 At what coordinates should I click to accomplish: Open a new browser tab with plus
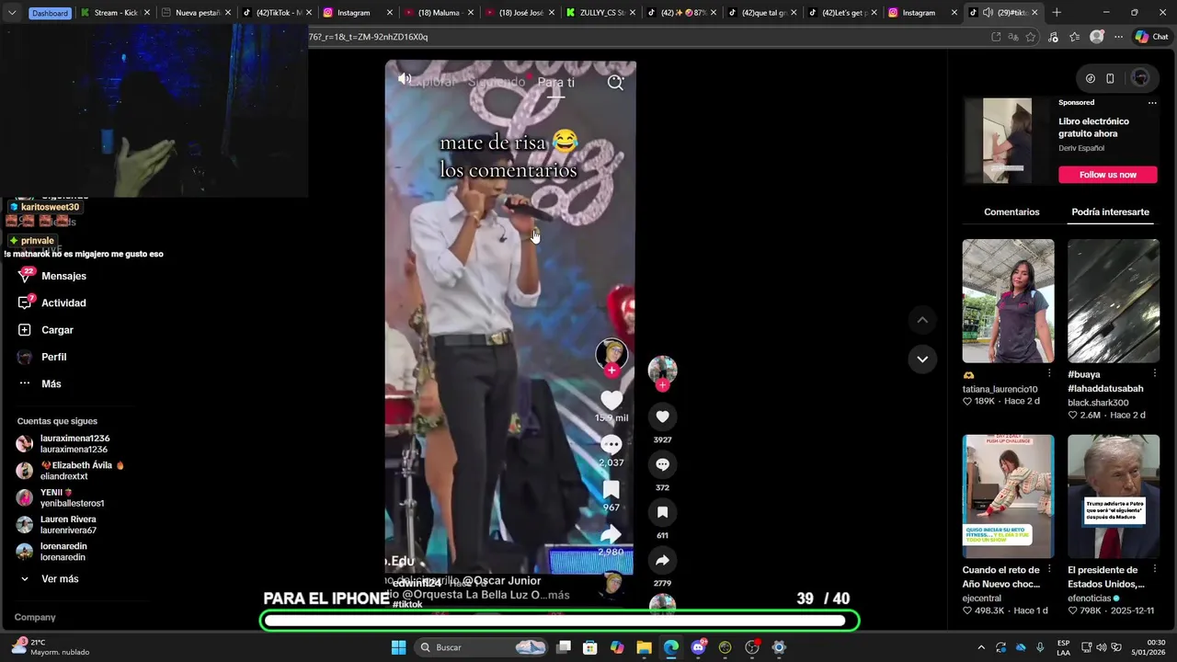[1057, 13]
